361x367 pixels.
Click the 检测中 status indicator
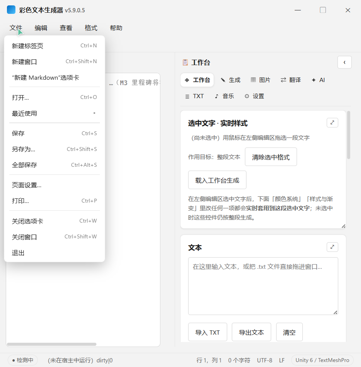point(23,360)
